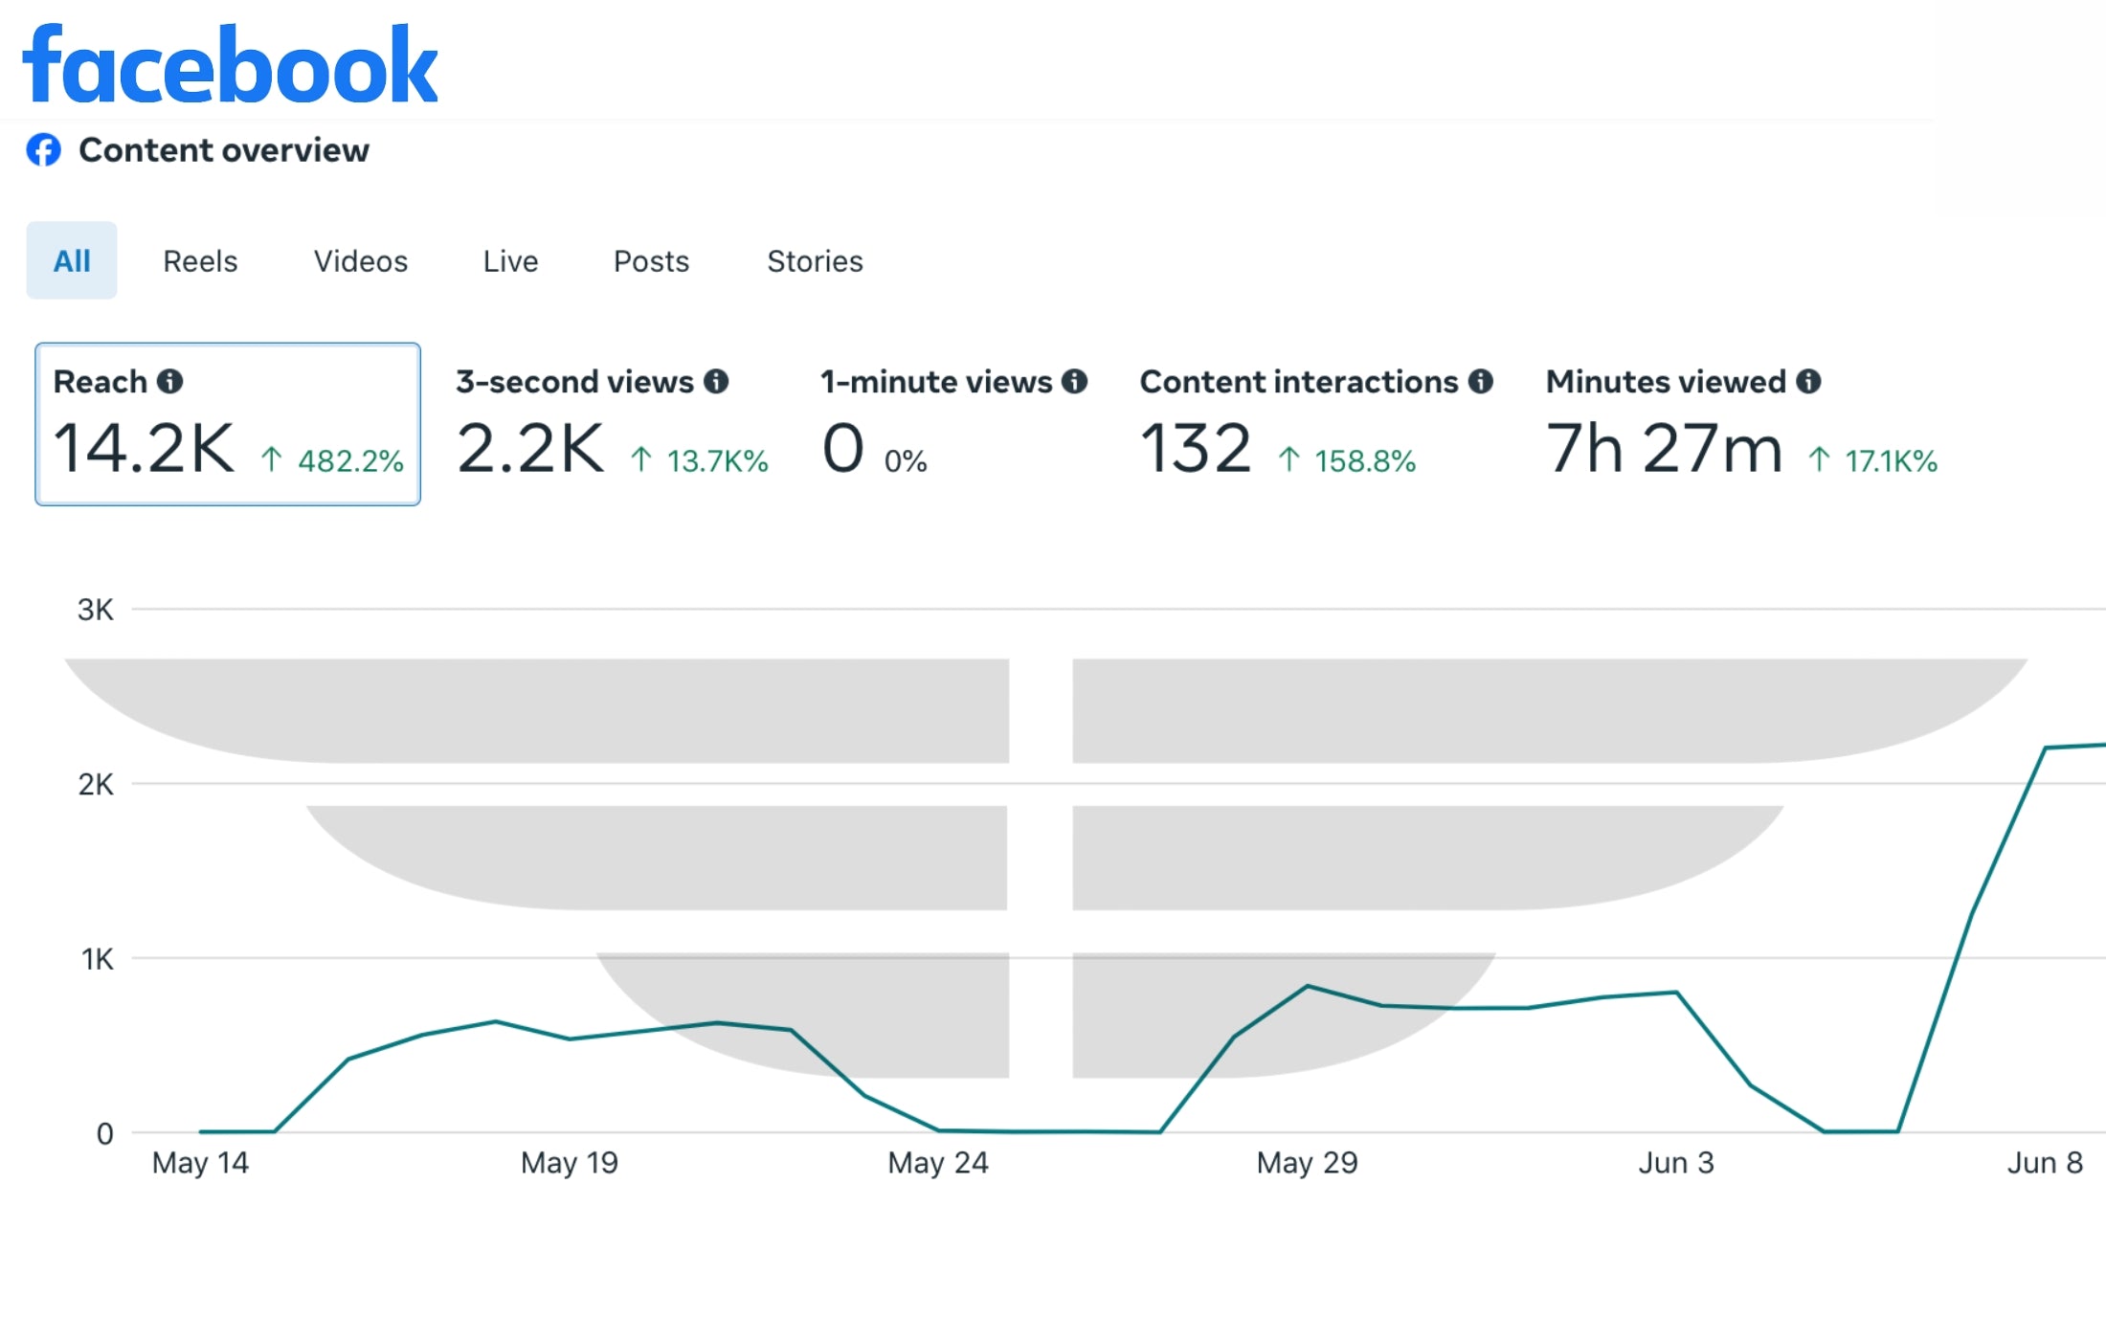
Task: Click the Jun 8 axis label
Action: (2045, 1163)
